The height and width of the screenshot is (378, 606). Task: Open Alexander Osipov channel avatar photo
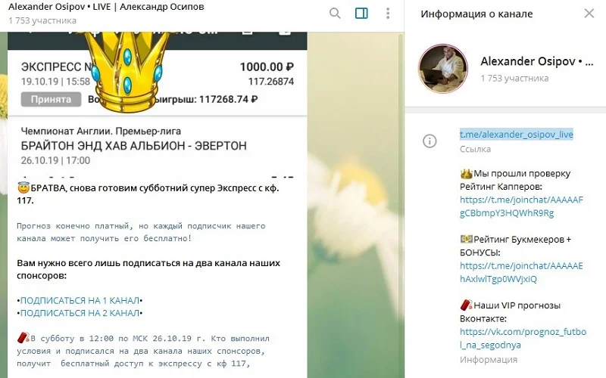443,69
